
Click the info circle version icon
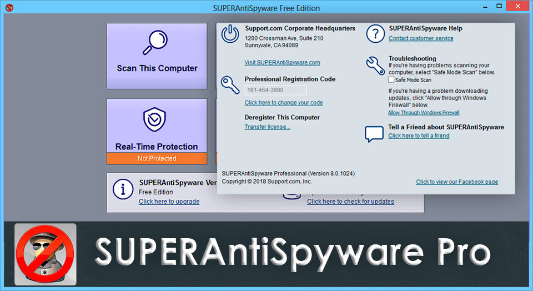tap(123, 189)
